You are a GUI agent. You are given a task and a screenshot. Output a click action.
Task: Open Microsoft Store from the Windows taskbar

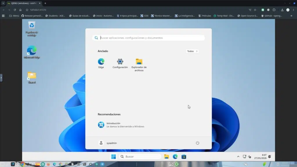184,157
